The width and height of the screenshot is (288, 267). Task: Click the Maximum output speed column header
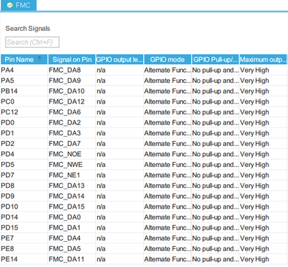263,60
